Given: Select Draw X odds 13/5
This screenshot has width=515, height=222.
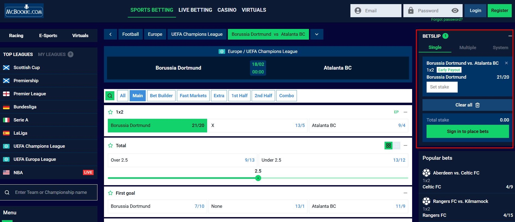Looking at the screenshot, I should (258, 126).
